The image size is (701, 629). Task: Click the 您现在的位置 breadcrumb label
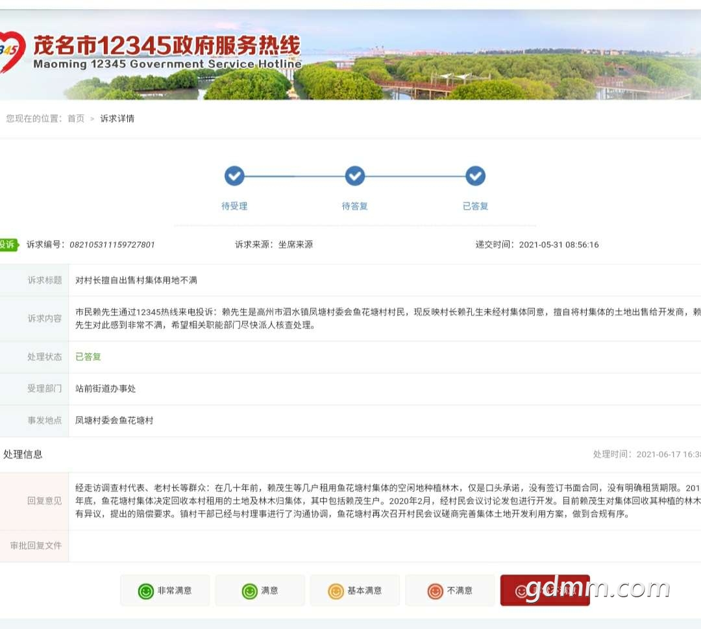[34, 119]
